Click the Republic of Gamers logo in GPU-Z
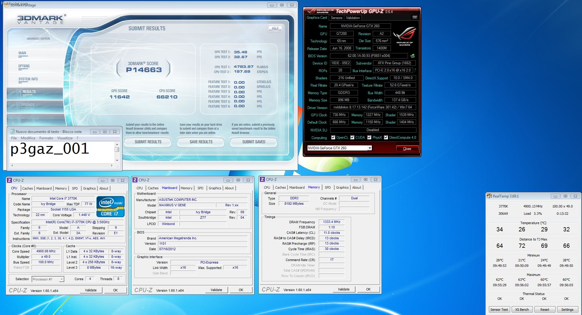The image size is (582, 315). pos(405,36)
